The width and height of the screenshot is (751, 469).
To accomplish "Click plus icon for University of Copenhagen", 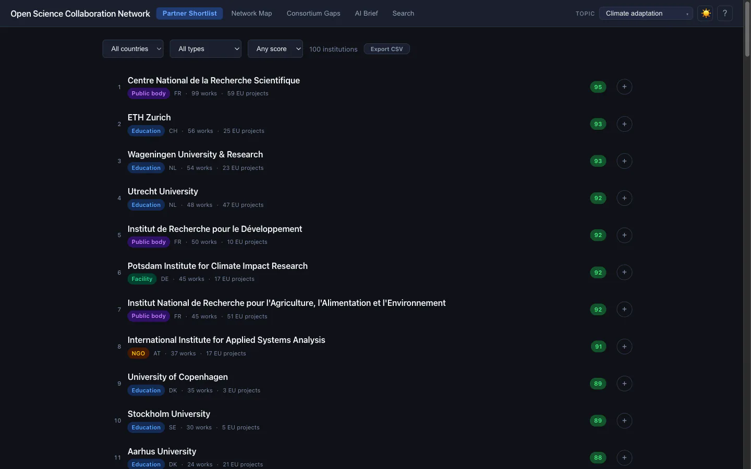I will [624, 384].
